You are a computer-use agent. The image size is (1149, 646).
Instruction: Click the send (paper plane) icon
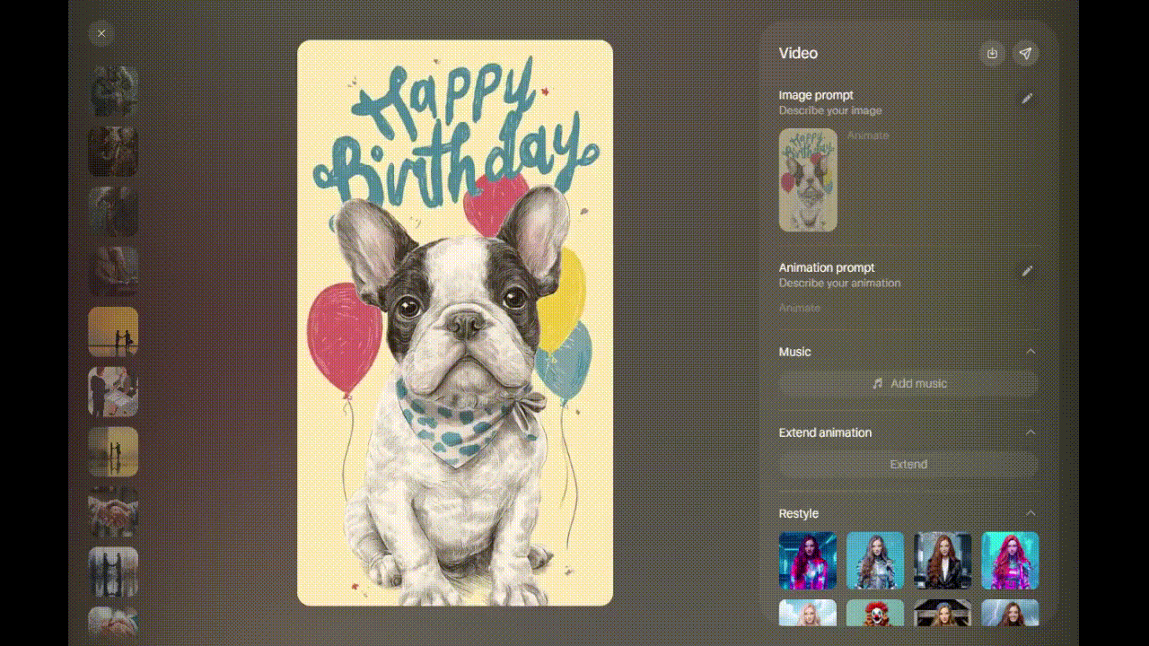(1025, 53)
